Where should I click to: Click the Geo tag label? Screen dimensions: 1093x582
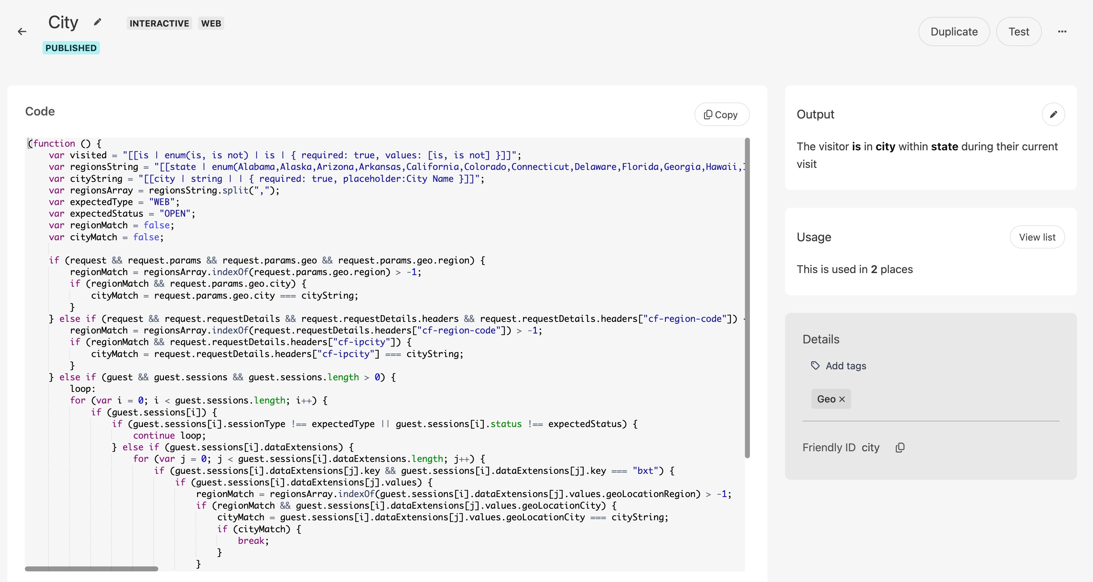(826, 399)
